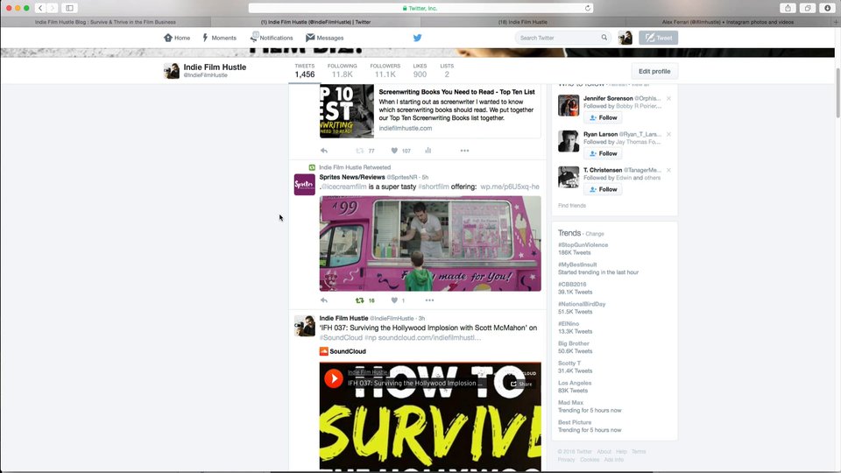Open the #NationalBirdDay trend
Image resolution: width=841 pixels, height=473 pixels.
tap(582, 304)
